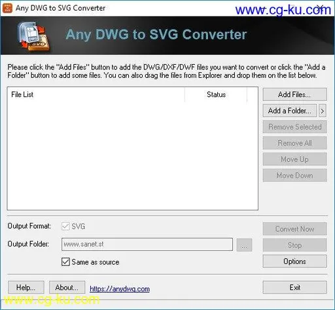Click the Stop button
The height and width of the screenshot is (310, 335).
click(x=294, y=245)
